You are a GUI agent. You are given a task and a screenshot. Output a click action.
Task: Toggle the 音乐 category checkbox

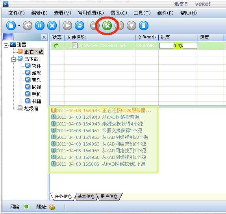(x=28, y=79)
